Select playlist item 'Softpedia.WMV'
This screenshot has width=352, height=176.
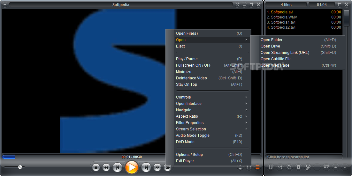pos(304,17)
